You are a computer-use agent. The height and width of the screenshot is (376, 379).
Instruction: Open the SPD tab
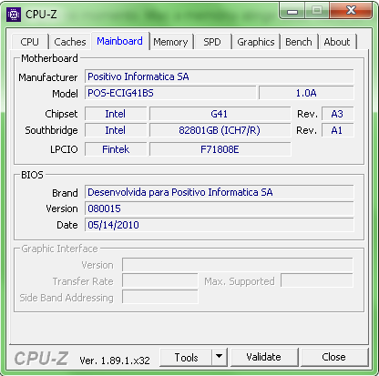pos(212,42)
